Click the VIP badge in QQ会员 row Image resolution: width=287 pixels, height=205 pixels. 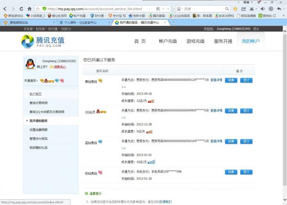[101, 111]
